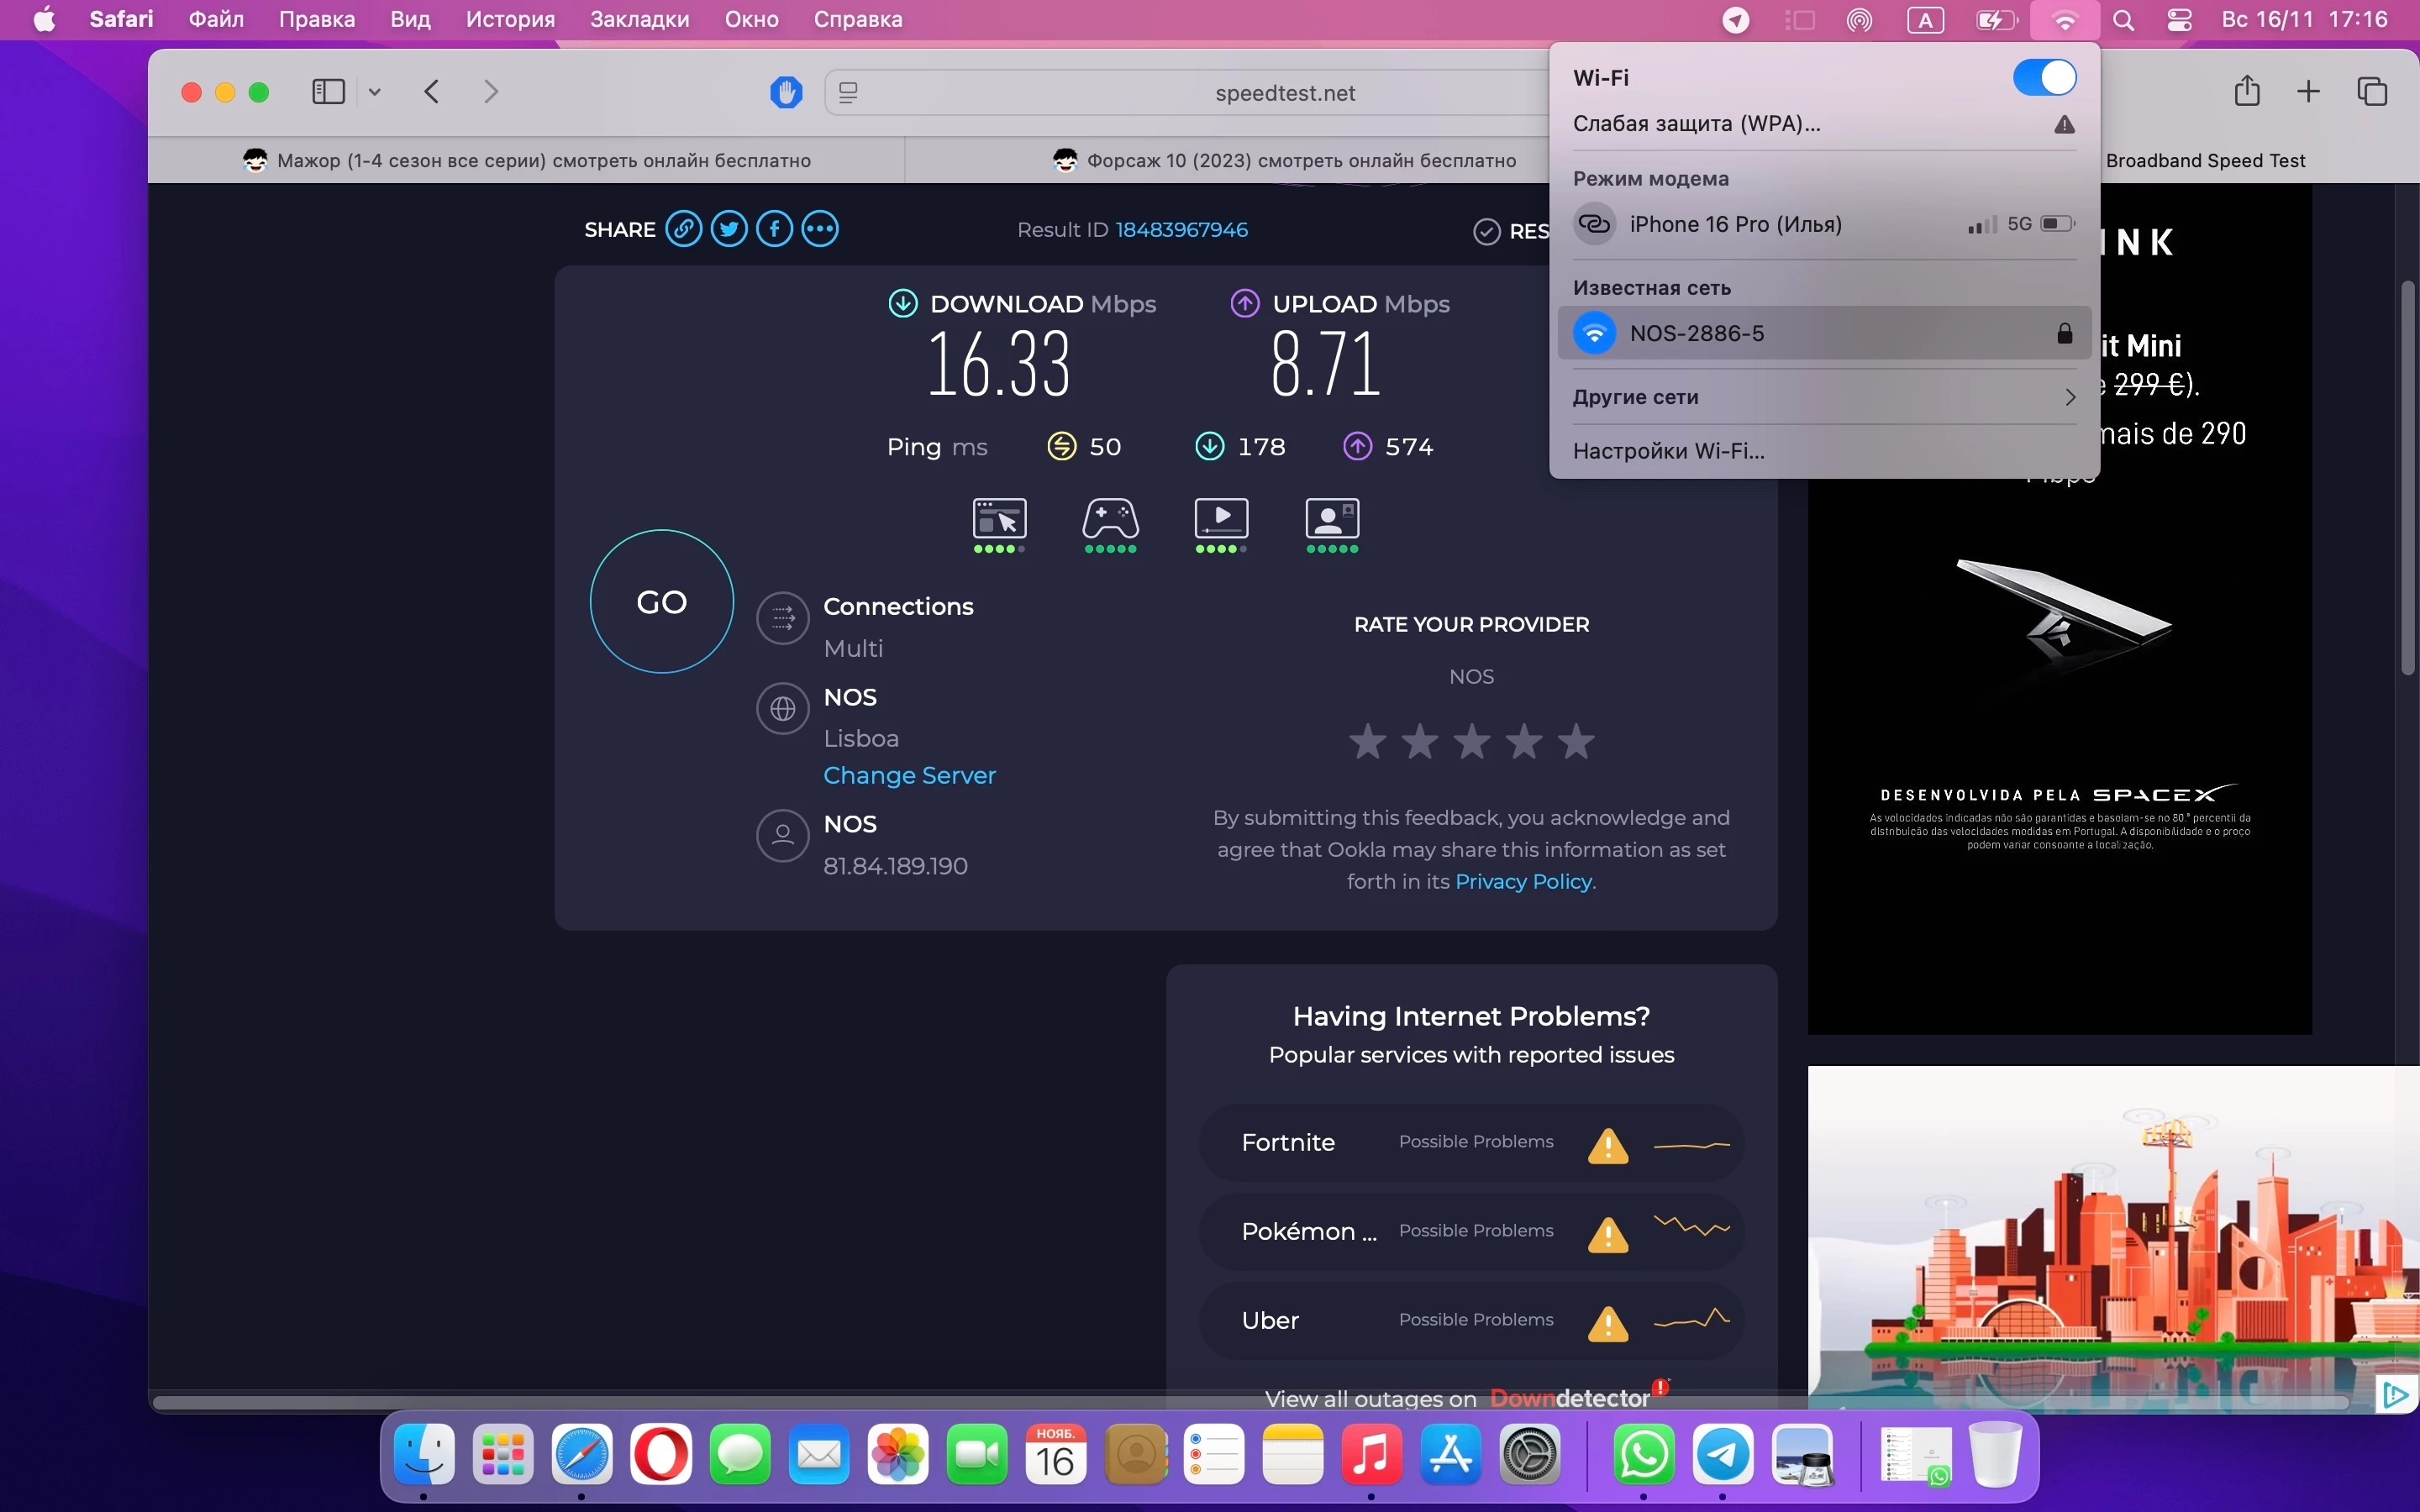
Task: Click the gaming controller performance icon
Action: (1110, 519)
